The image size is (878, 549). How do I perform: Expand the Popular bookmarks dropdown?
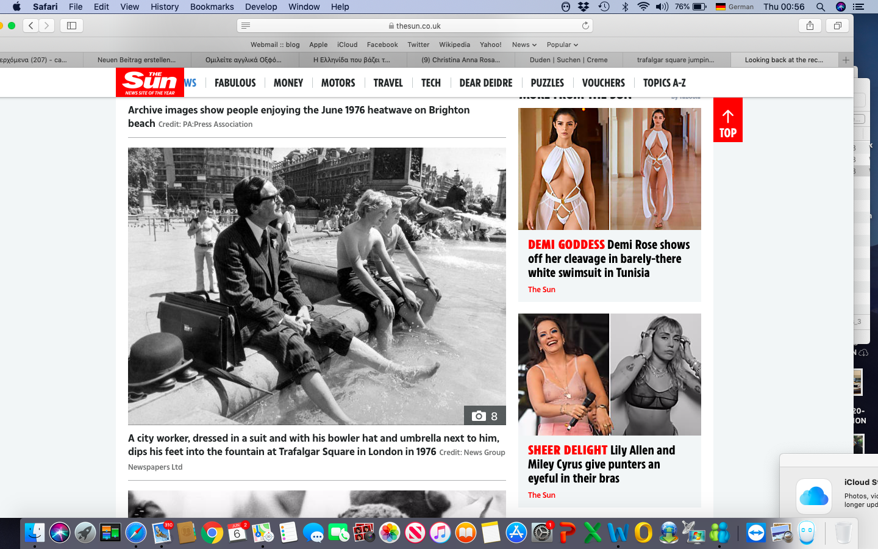[562, 45]
